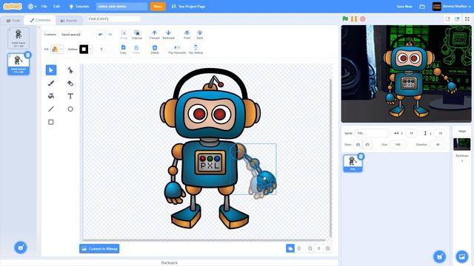Click See Project Page
The image size is (474, 266).
(x=188, y=7)
